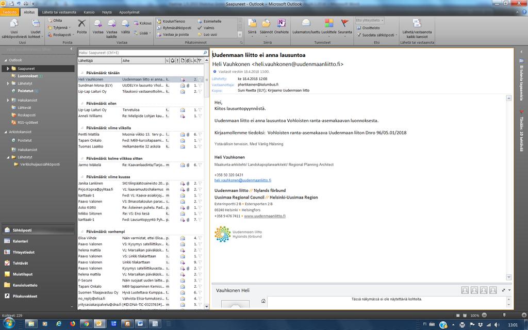Viewport: 528px width, 330px height.
Task: Open Tehtävät tasks module
Action: (x=38, y=263)
